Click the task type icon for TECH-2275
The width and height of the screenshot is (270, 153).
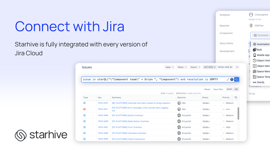pyautogui.click(x=84, y=103)
